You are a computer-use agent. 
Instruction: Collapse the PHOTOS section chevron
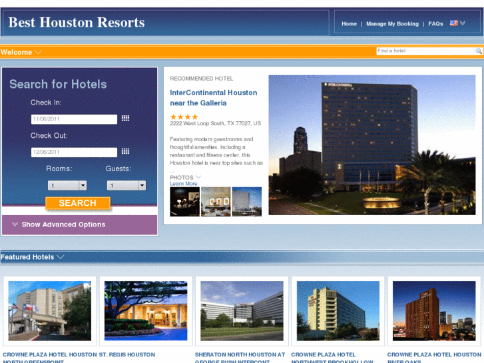point(198,177)
